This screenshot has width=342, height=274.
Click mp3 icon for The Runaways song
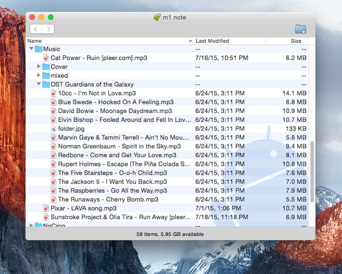click(53, 199)
